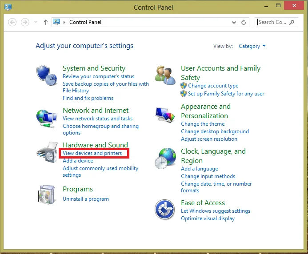Click View network status and tasks

97,119
